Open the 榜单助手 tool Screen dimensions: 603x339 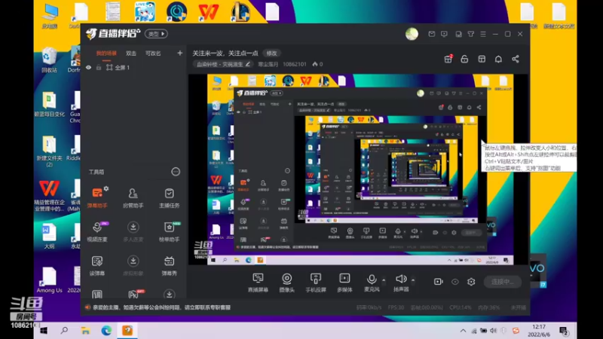(x=169, y=231)
